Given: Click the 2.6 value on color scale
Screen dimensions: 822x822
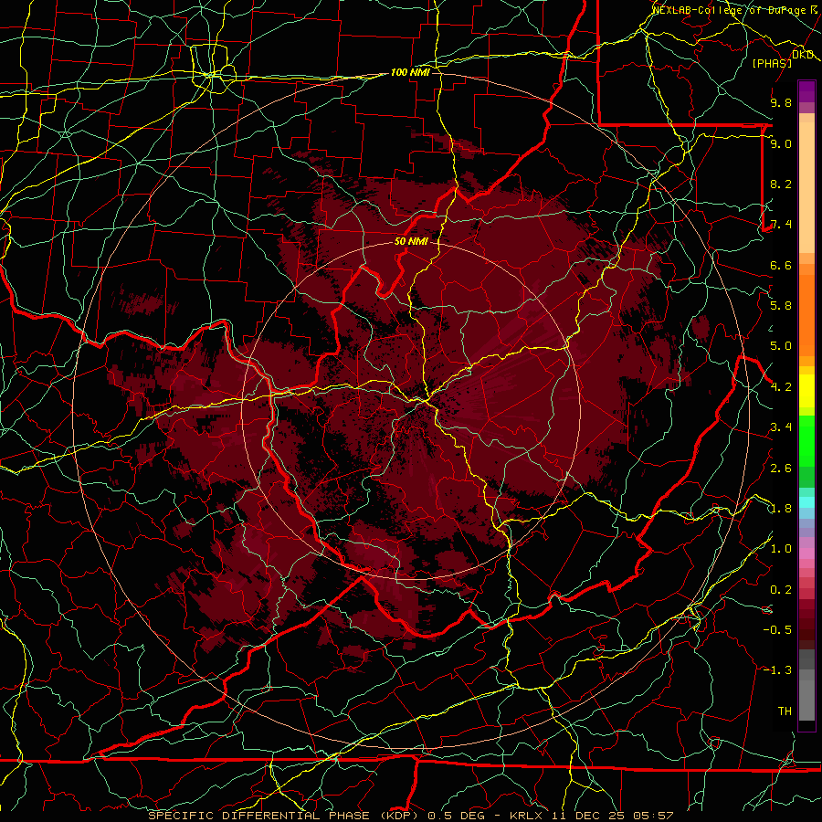Looking at the screenshot, I should click(x=781, y=469).
